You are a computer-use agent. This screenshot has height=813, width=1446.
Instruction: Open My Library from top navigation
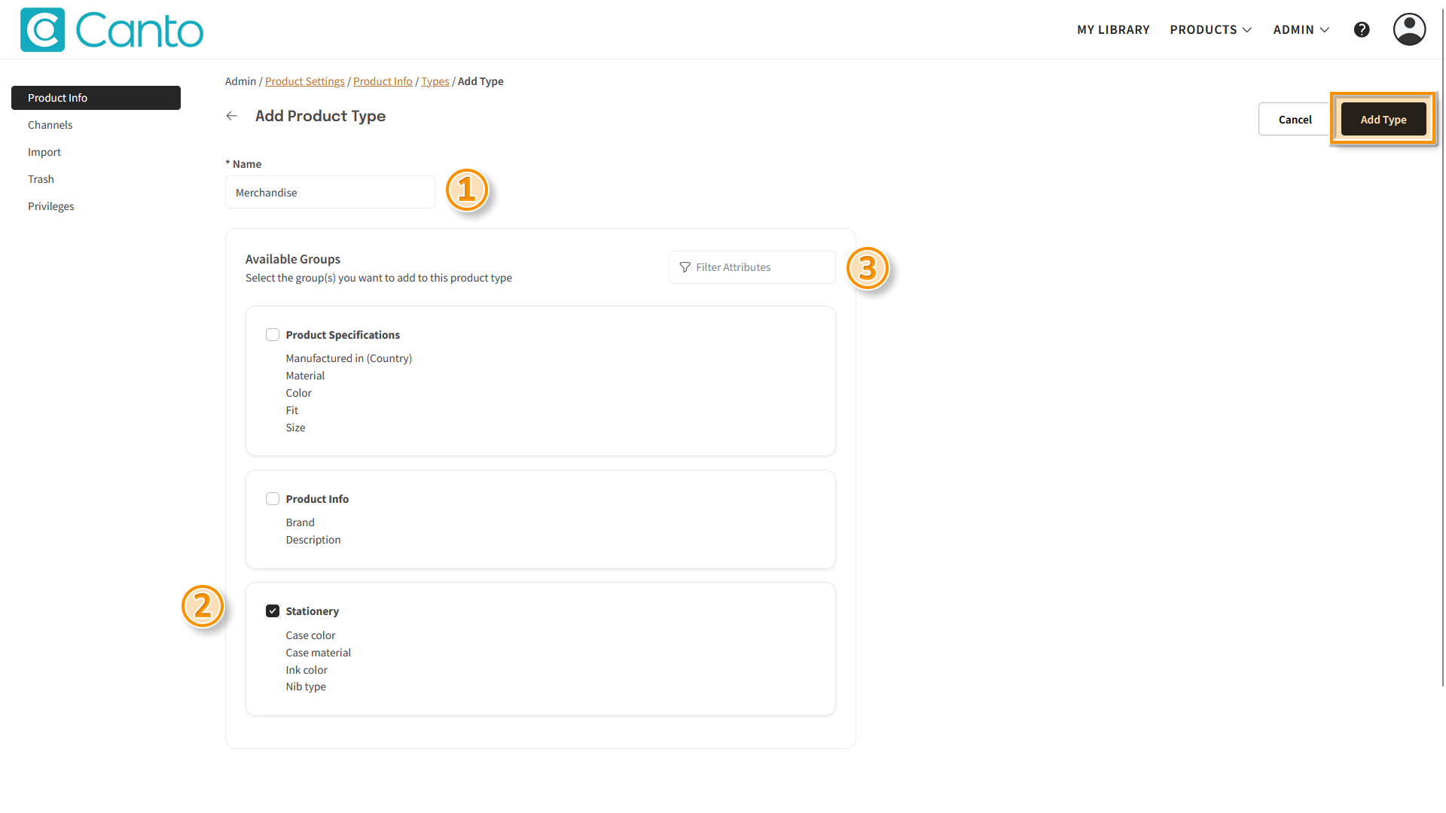coord(1113,29)
